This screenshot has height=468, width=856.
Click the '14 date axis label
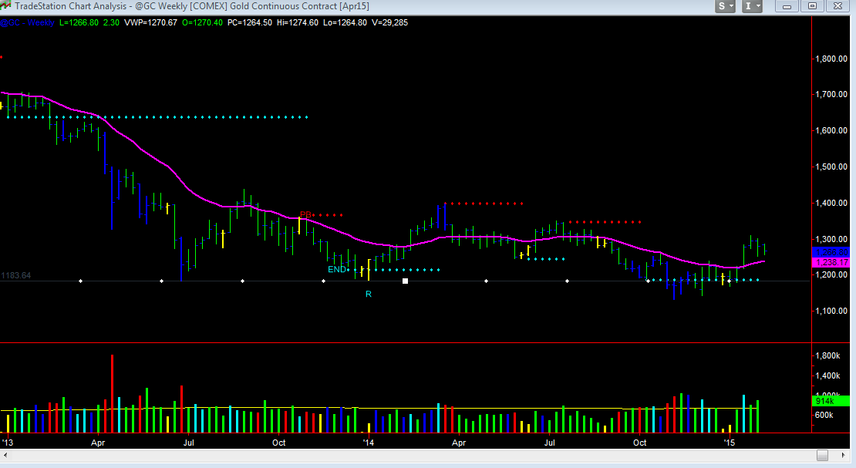[x=369, y=443]
